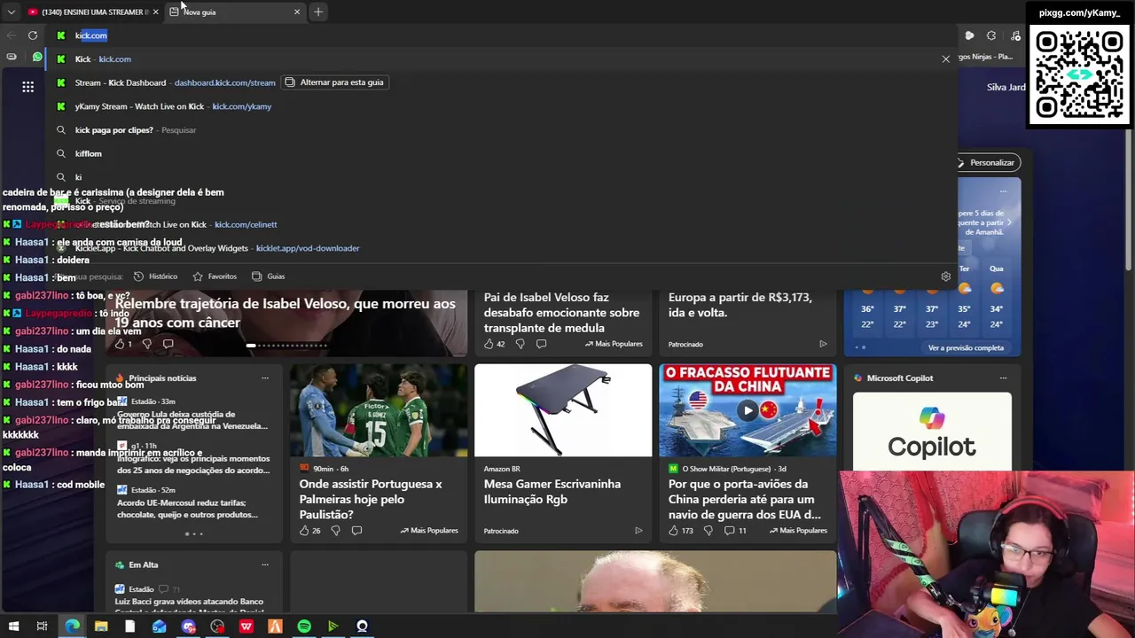Screen dimensions: 1135x638
Task: Close the YouTube ENSINEI UMA STREAMER tab
Action: [155, 12]
